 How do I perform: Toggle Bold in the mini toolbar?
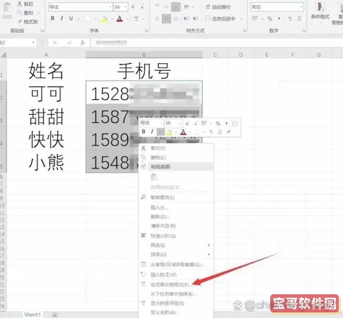pos(143,131)
